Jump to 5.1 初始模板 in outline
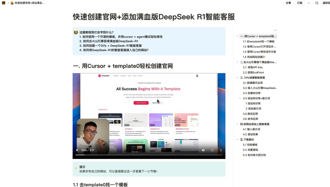The image size is (330, 187). click(x=250, y=145)
